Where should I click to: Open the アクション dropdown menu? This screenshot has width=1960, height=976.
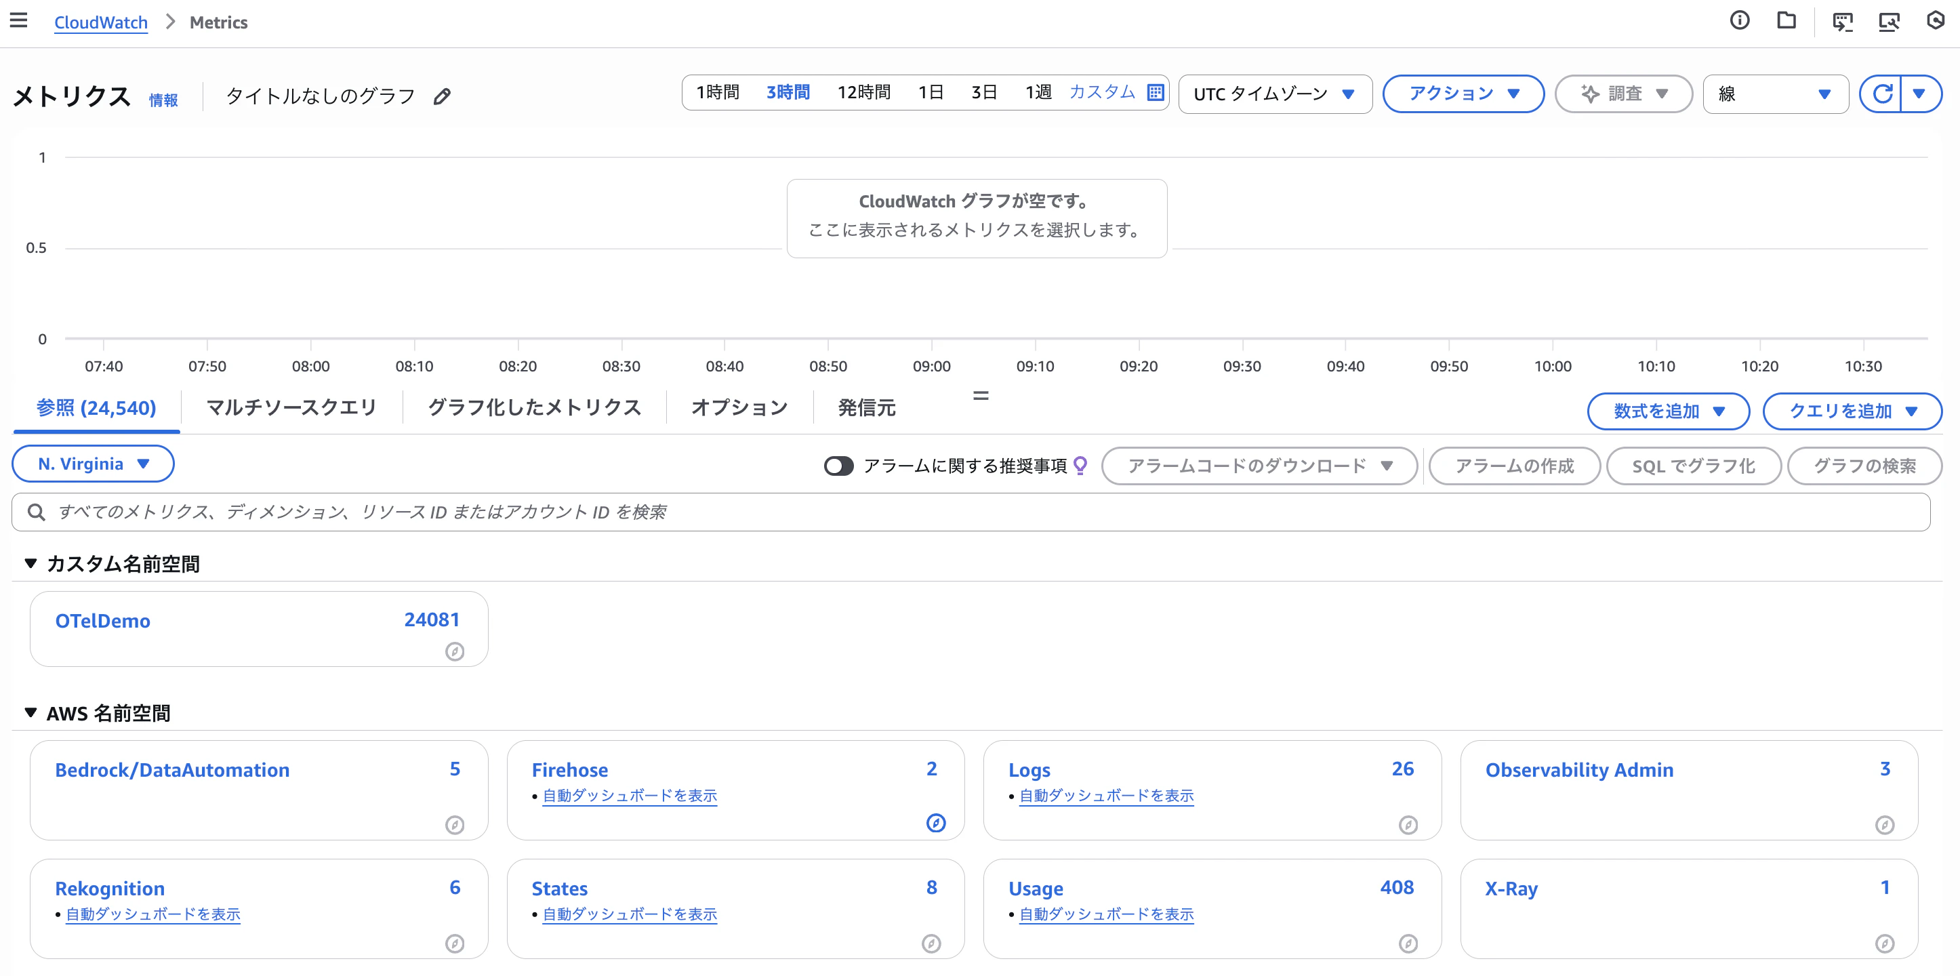click(1463, 94)
